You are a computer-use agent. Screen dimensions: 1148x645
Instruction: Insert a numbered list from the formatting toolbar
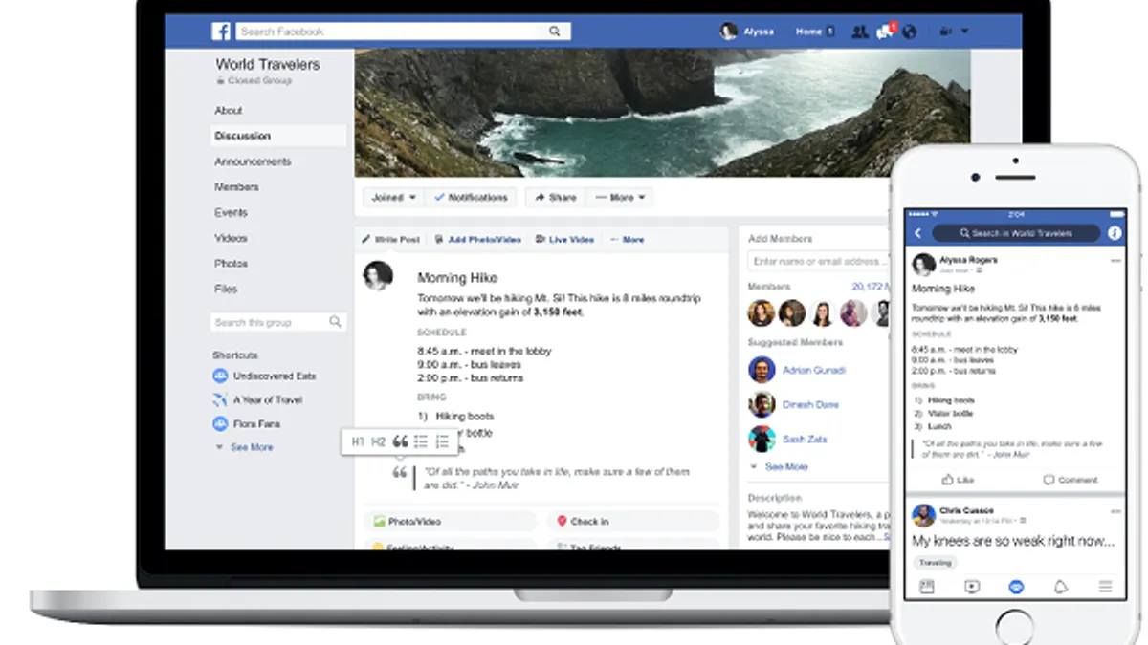442,441
